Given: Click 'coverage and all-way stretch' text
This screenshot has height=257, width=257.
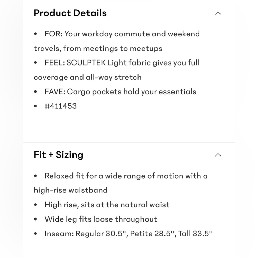Looking at the screenshot, I should [88, 77].
